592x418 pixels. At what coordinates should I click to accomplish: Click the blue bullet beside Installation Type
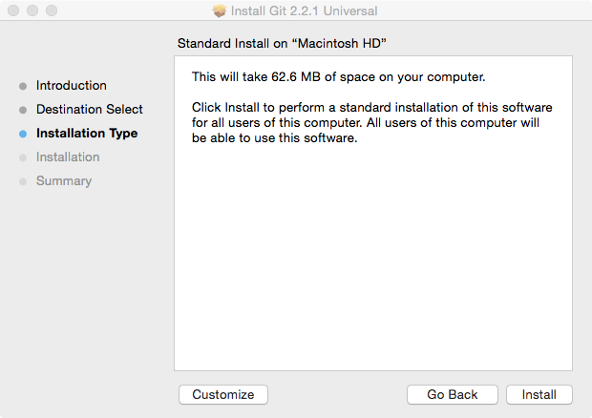click(x=23, y=134)
